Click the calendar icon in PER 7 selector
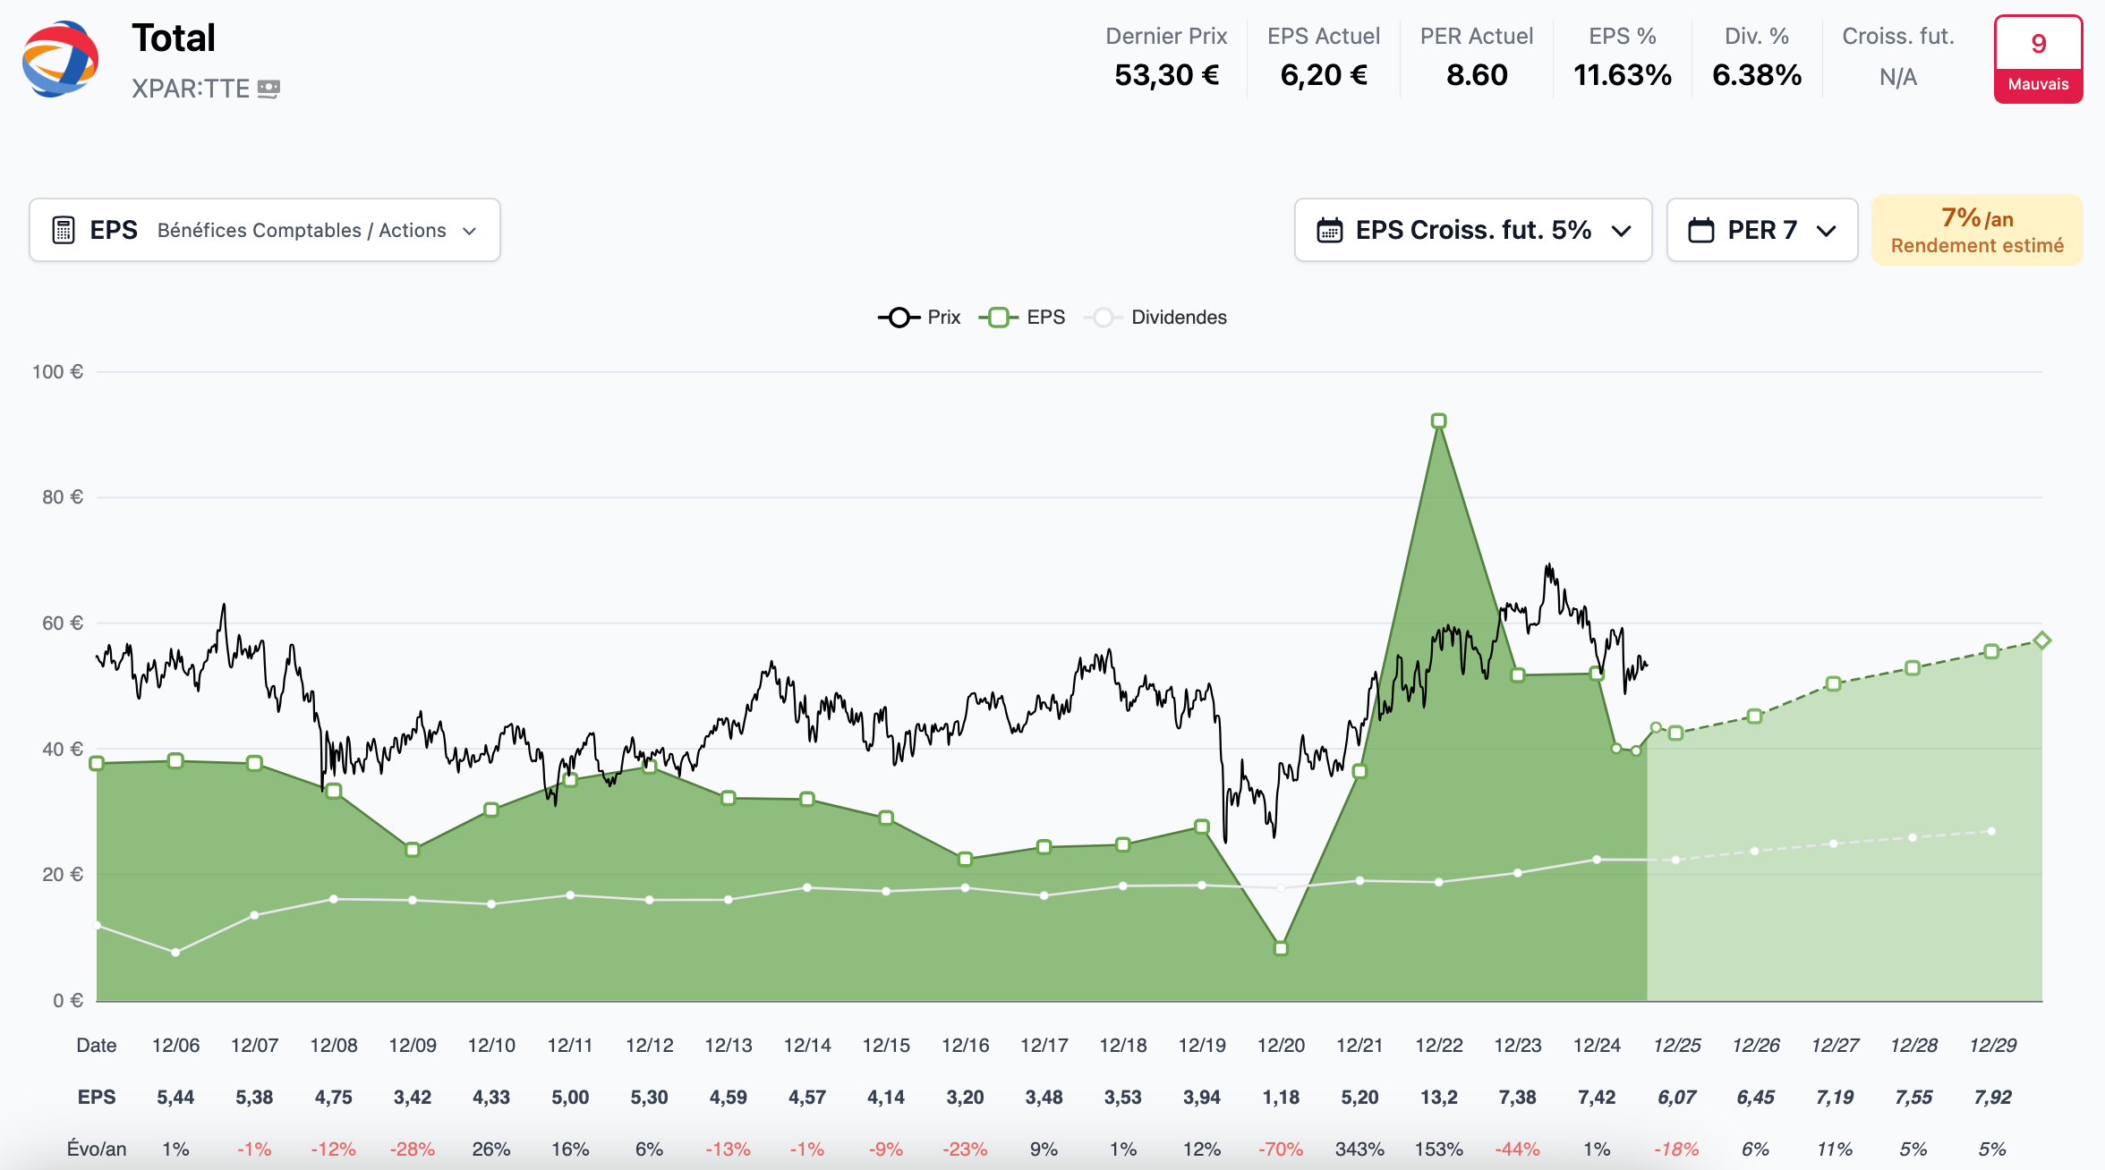The width and height of the screenshot is (2105, 1170). click(x=1700, y=231)
